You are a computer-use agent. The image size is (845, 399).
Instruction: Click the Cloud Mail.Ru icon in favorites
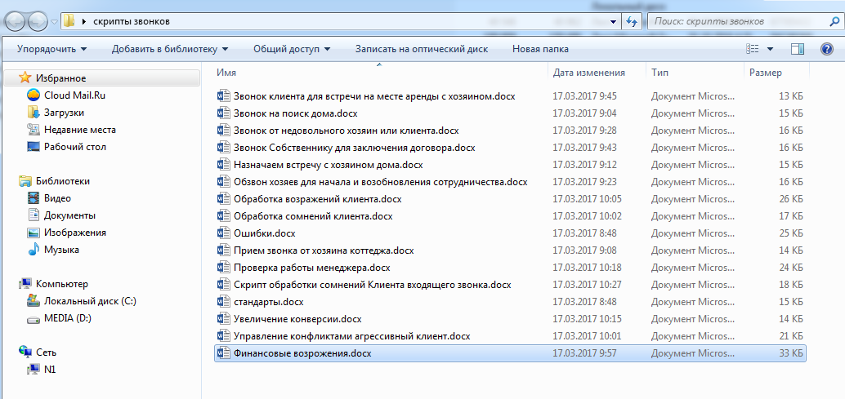[33, 95]
